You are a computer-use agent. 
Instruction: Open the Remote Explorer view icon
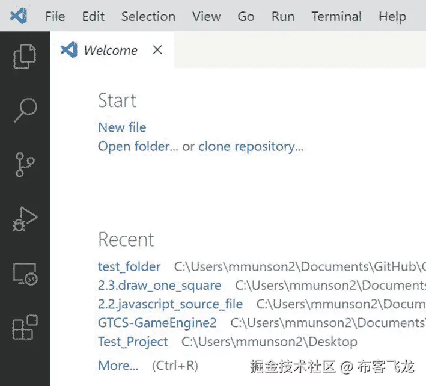click(x=25, y=274)
